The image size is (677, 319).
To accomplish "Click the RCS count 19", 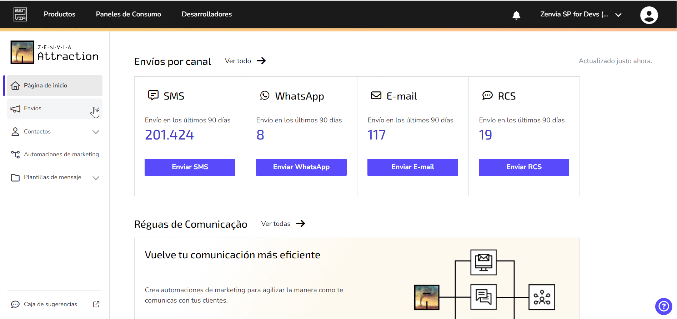I will [485, 135].
